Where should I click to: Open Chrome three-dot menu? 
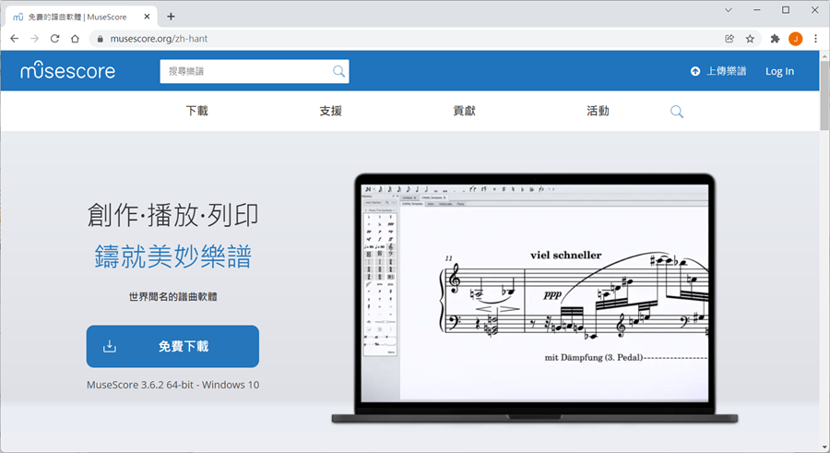[x=816, y=39]
